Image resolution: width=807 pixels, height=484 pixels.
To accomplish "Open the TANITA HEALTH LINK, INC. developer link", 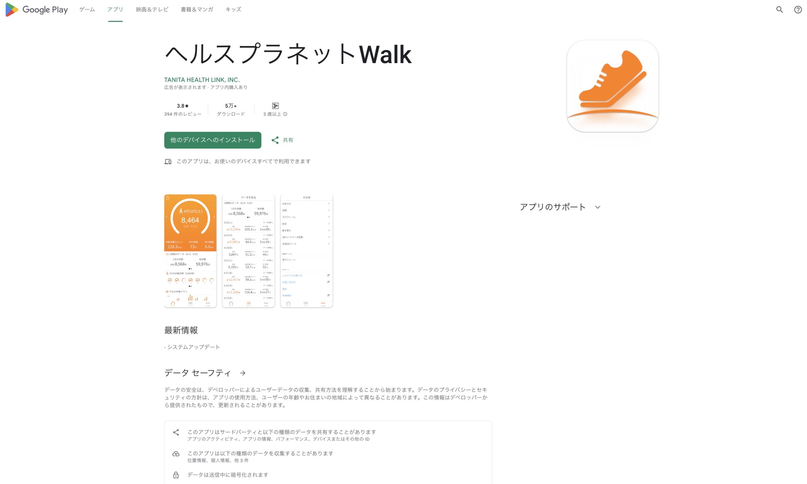I will (202, 80).
